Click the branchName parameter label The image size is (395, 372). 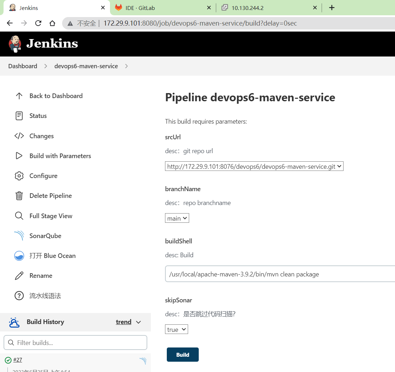[x=183, y=189]
